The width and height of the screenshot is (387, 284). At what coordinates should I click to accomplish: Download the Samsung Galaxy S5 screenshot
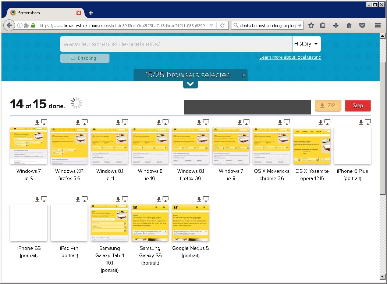(159, 199)
